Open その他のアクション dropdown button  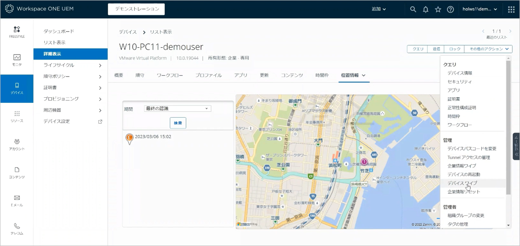pyautogui.click(x=488, y=49)
